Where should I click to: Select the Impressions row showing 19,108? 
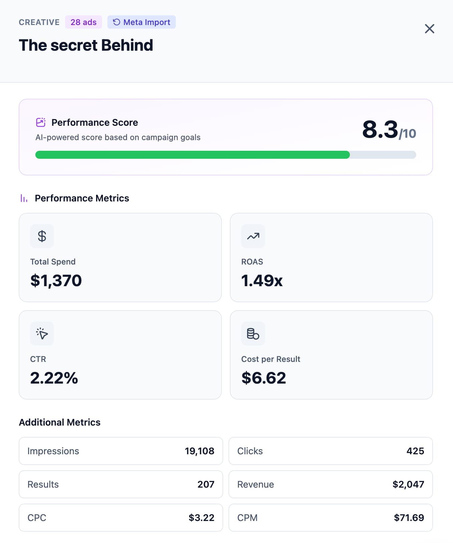coord(121,451)
